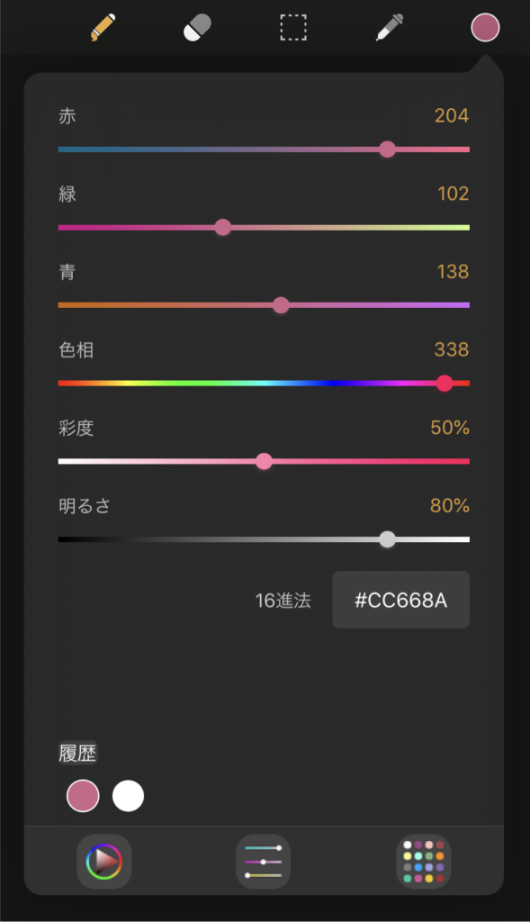Click the hue (色相) rainbow slider handle
The image size is (530, 922).
tap(445, 384)
